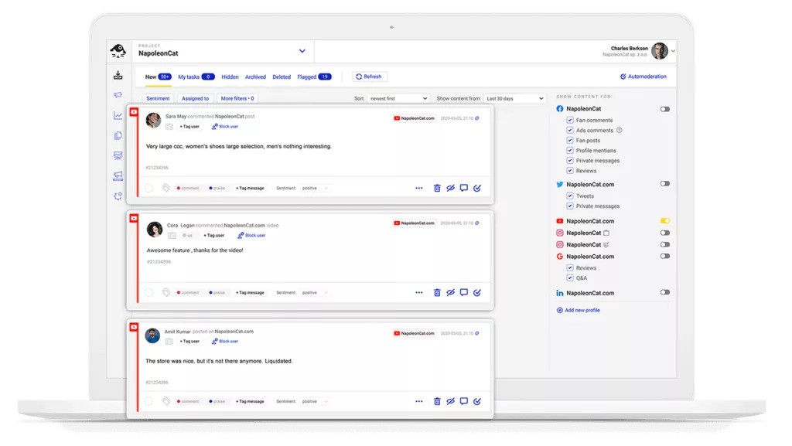
Task: Toggle the Google NapoleonCat.com switch
Action: (x=664, y=257)
